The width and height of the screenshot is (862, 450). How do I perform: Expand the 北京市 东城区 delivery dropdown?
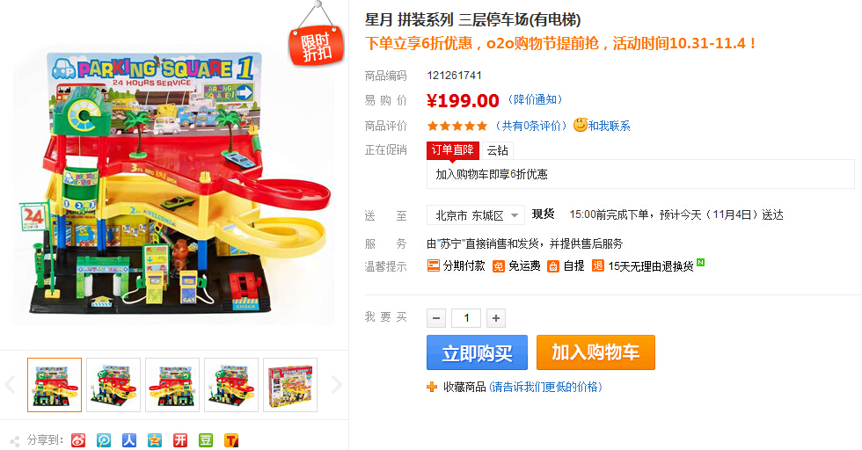pyautogui.click(x=476, y=214)
